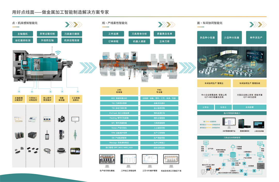This screenshot has width=279, height=182.
Task: Click the ERP monitor icon
Action: (206, 143)
